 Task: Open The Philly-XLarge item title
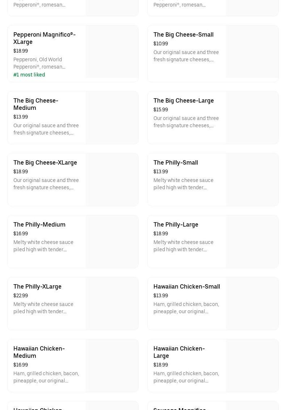37,287
